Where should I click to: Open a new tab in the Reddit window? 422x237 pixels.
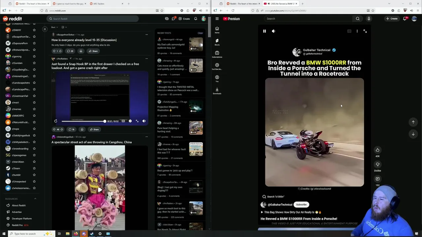(x=129, y=4)
